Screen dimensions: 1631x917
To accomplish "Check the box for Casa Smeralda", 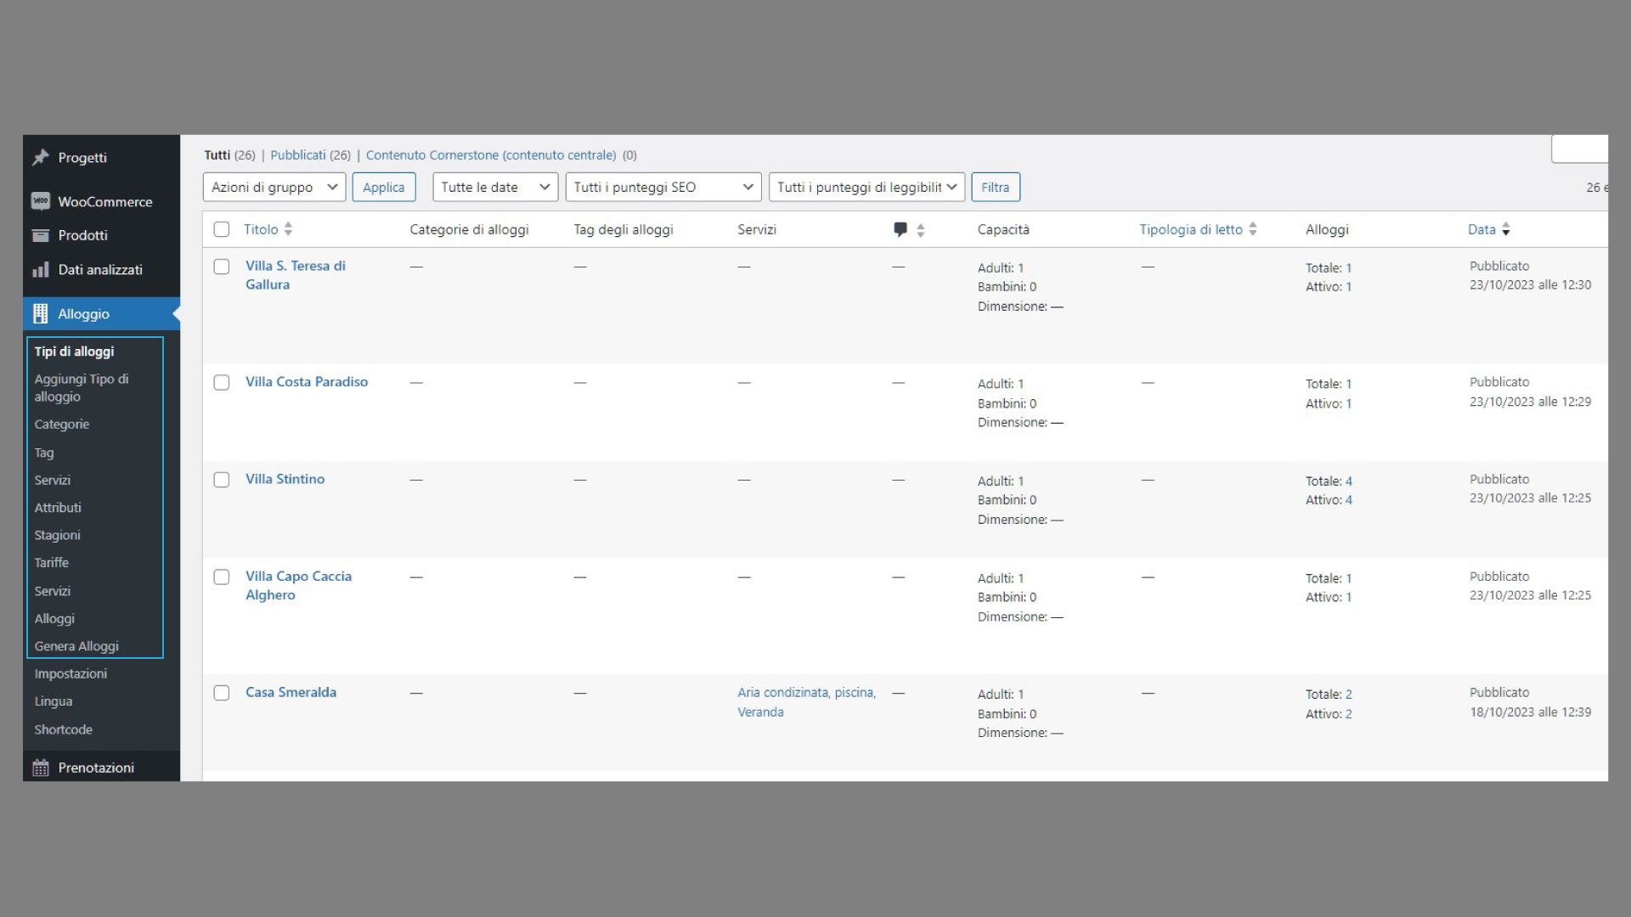I will click(222, 693).
